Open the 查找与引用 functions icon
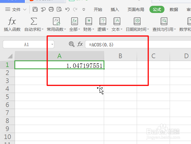 coord(164,21)
